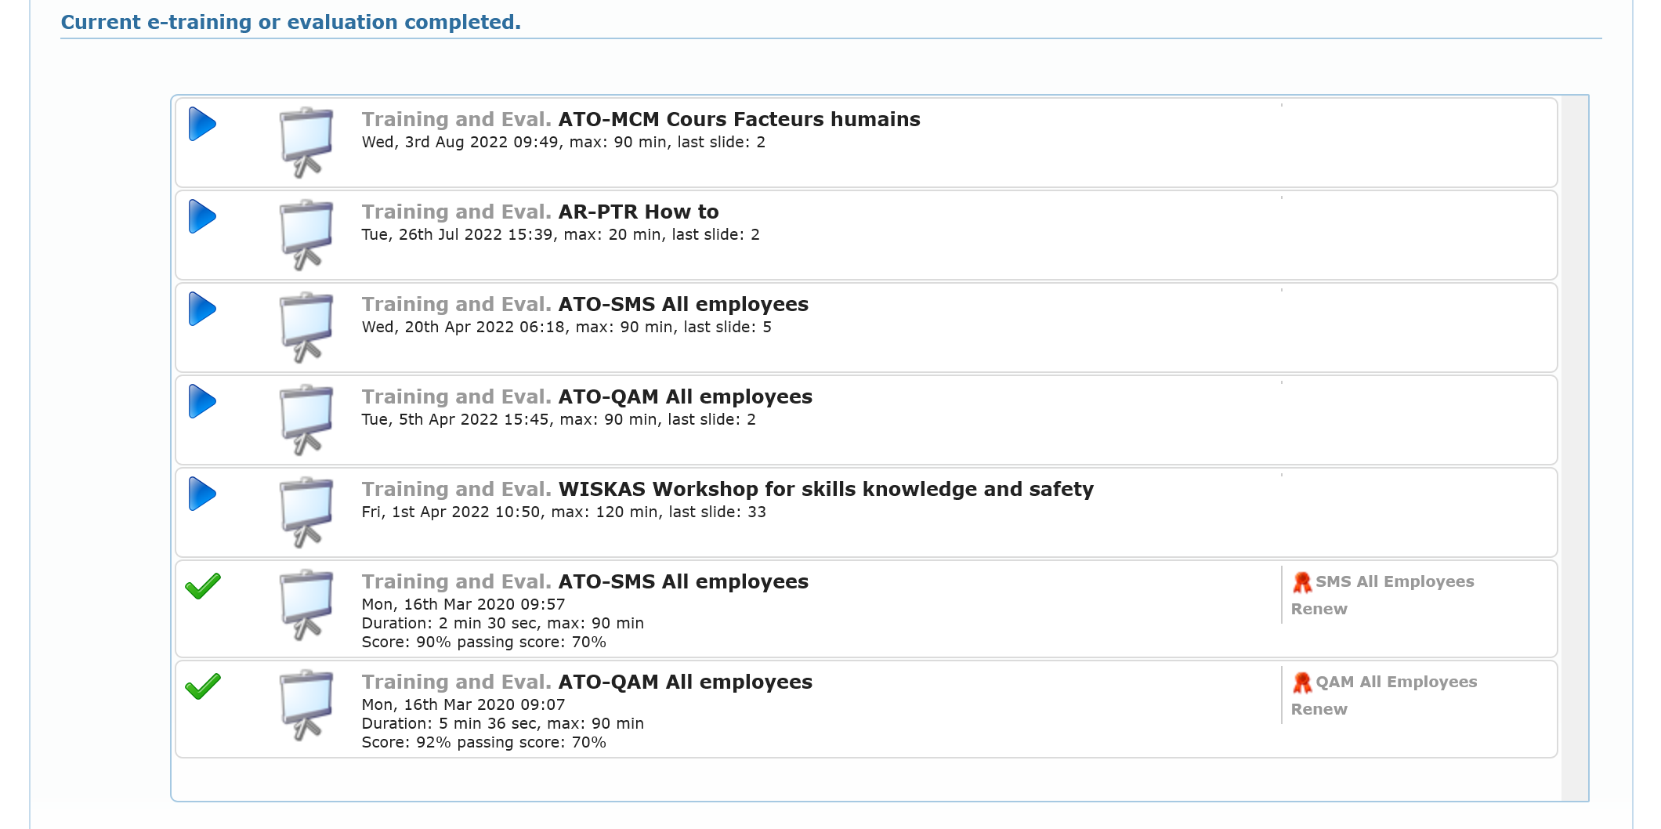
Task: Open the WISKAS Workshop for skills knowledge title
Action: 826,489
